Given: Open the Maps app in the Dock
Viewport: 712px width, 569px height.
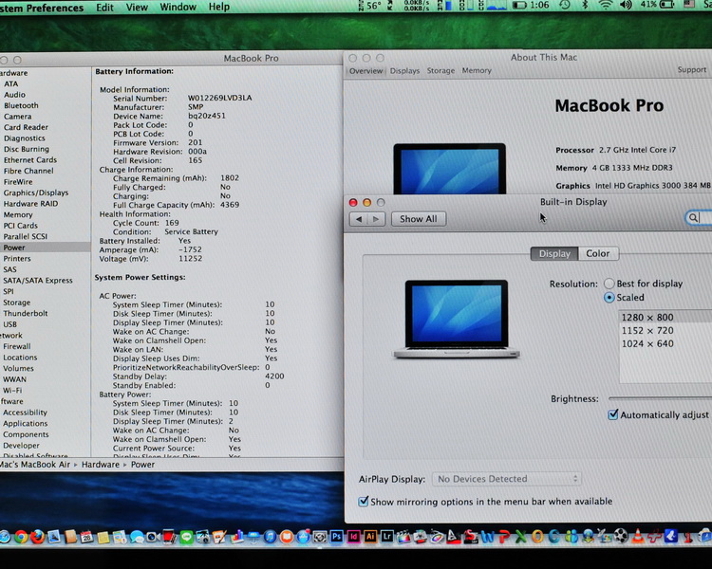Looking at the screenshot, I should (119, 538).
